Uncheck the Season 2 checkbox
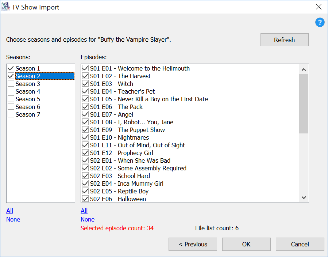 pos(11,76)
